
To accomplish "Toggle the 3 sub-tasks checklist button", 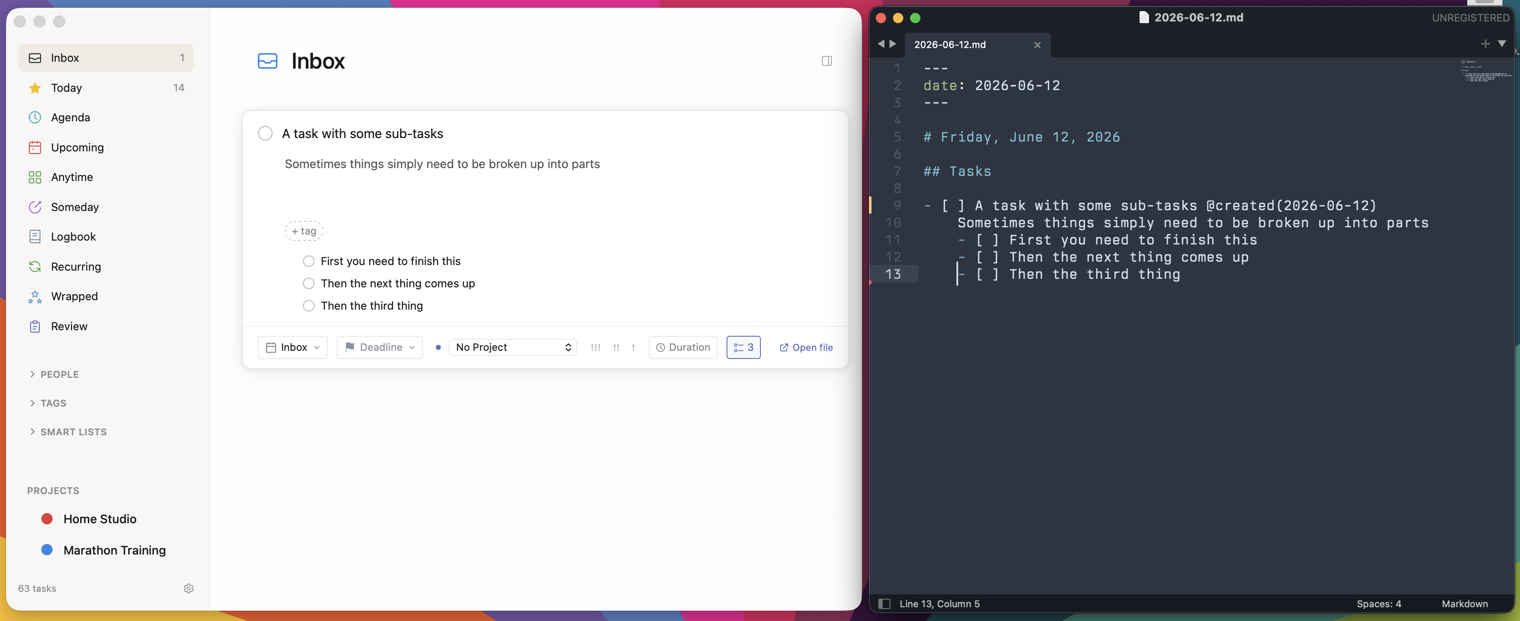I will (743, 347).
